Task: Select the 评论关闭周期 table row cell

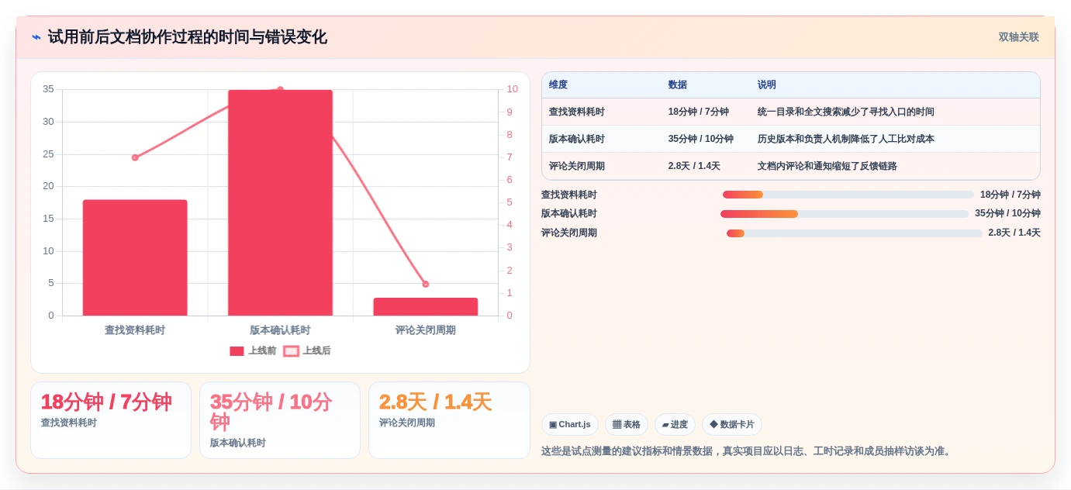Action: click(x=576, y=166)
